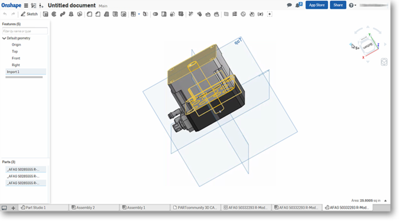Screen dimensions: 401x224
Task: Open the App Store
Action: click(x=317, y=5)
